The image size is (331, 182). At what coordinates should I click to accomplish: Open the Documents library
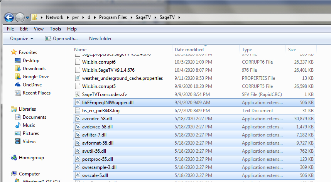pyautogui.click(x=34, y=117)
